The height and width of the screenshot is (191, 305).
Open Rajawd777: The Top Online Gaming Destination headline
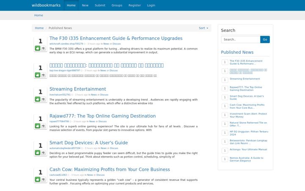pos(103,116)
